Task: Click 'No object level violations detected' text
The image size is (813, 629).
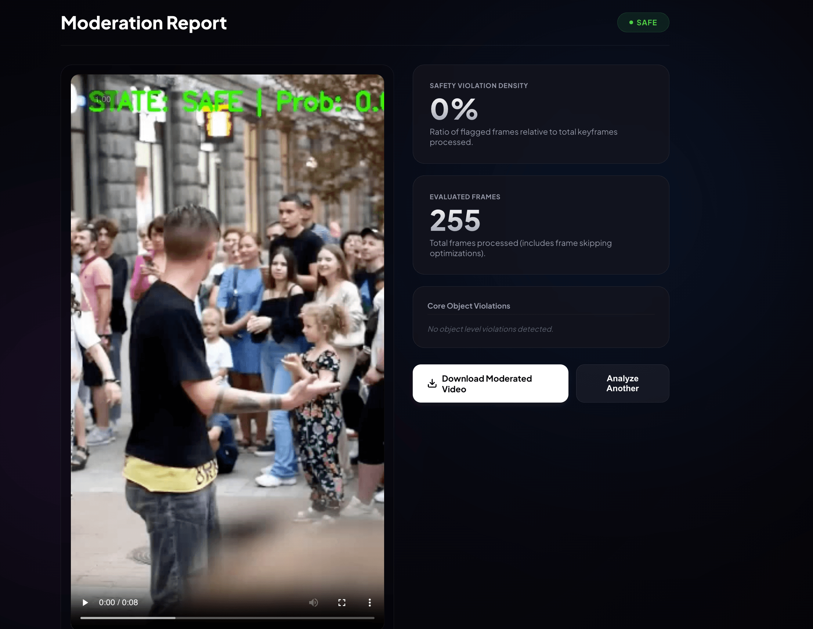Action: (x=490, y=329)
